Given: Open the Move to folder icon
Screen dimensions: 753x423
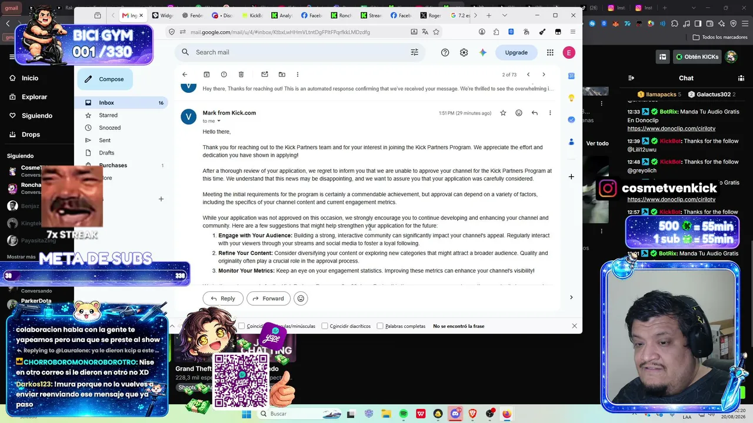Looking at the screenshot, I should pos(282,75).
